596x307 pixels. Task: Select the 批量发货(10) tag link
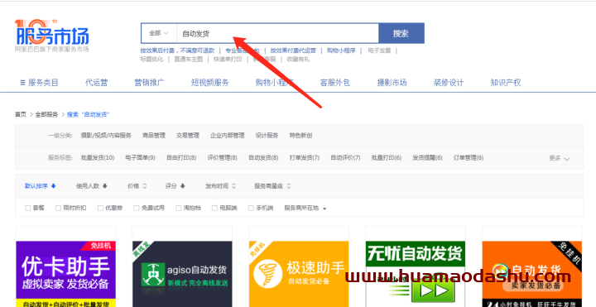[x=98, y=158]
